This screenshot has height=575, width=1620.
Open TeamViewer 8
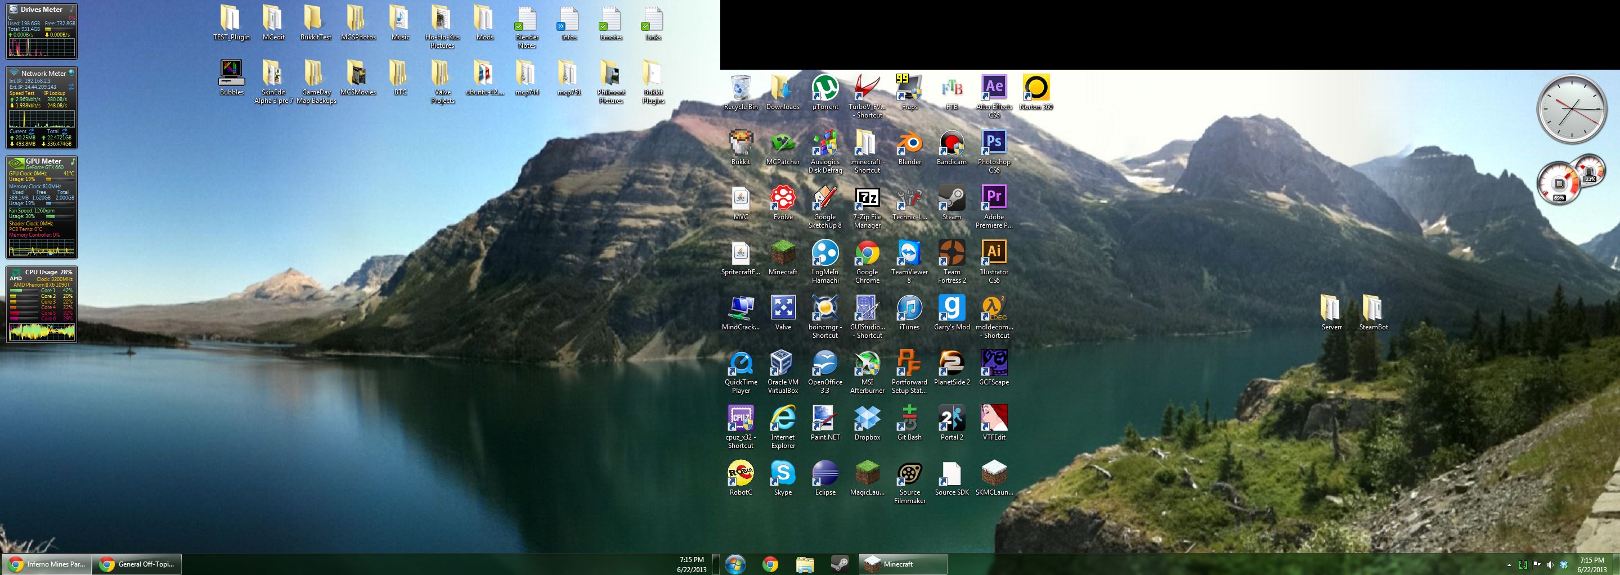pyautogui.click(x=909, y=261)
